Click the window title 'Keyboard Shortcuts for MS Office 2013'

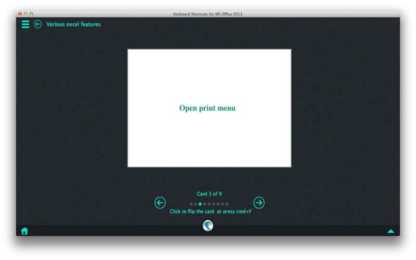tap(207, 14)
